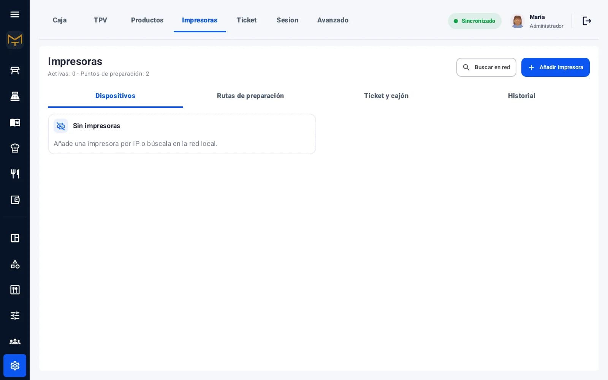The width and height of the screenshot is (608, 380).
Task: Open the wallet icon in the sidebar
Action: (x=15, y=199)
